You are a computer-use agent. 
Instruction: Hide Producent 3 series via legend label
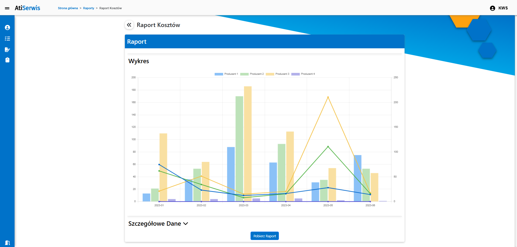click(x=282, y=74)
